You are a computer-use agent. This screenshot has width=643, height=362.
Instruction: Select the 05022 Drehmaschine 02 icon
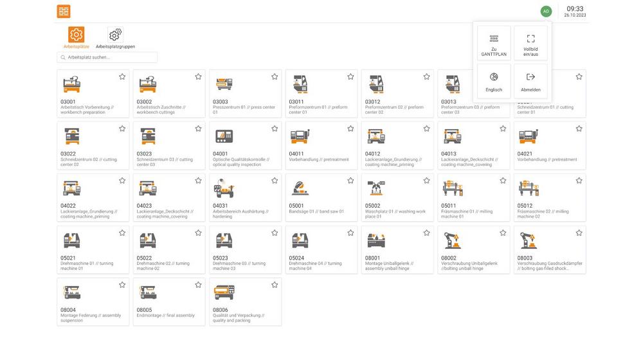148,240
